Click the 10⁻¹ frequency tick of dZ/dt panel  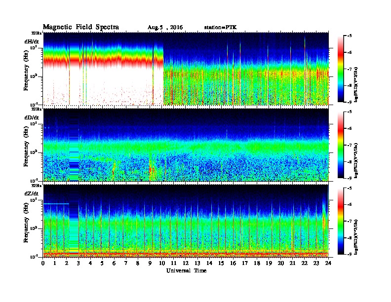tap(33, 257)
